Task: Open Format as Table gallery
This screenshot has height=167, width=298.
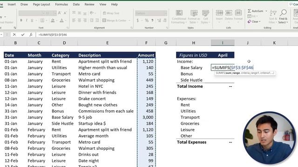Action: pos(194,17)
